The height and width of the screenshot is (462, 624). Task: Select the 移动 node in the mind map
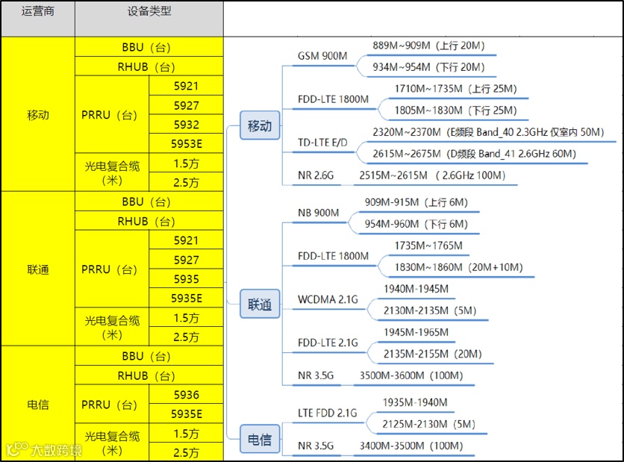pyautogui.click(x=260, y=125)
